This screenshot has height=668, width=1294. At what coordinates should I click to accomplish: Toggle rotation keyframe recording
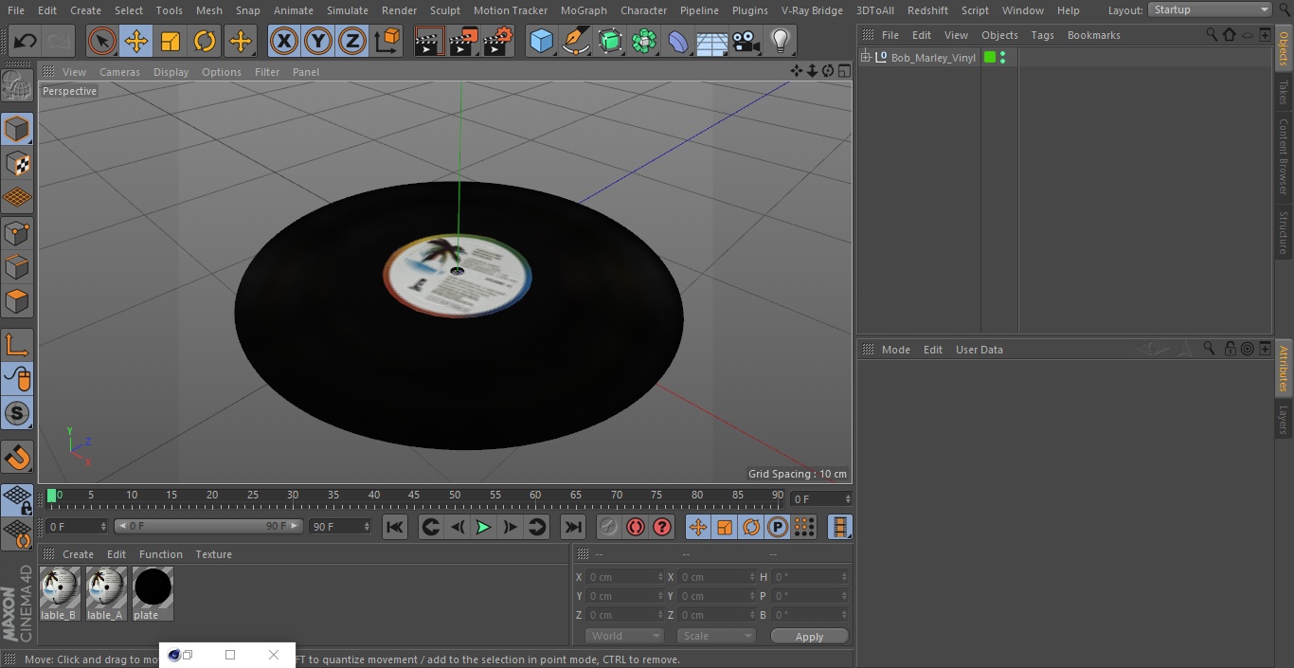(x=751, y=527)
